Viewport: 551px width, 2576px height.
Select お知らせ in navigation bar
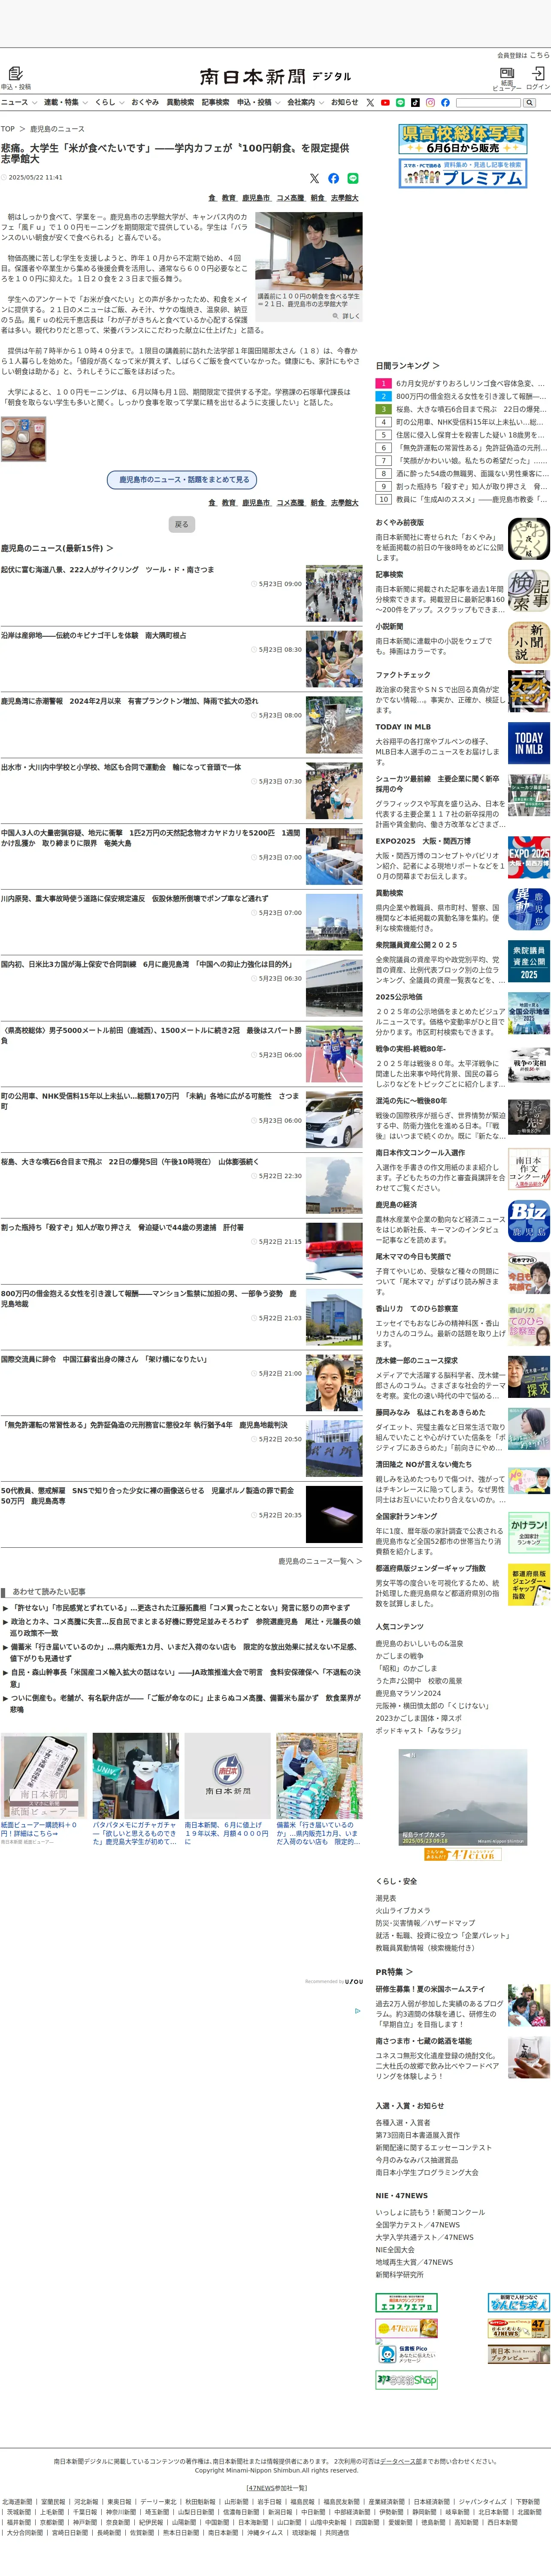(x=344, y=102)
